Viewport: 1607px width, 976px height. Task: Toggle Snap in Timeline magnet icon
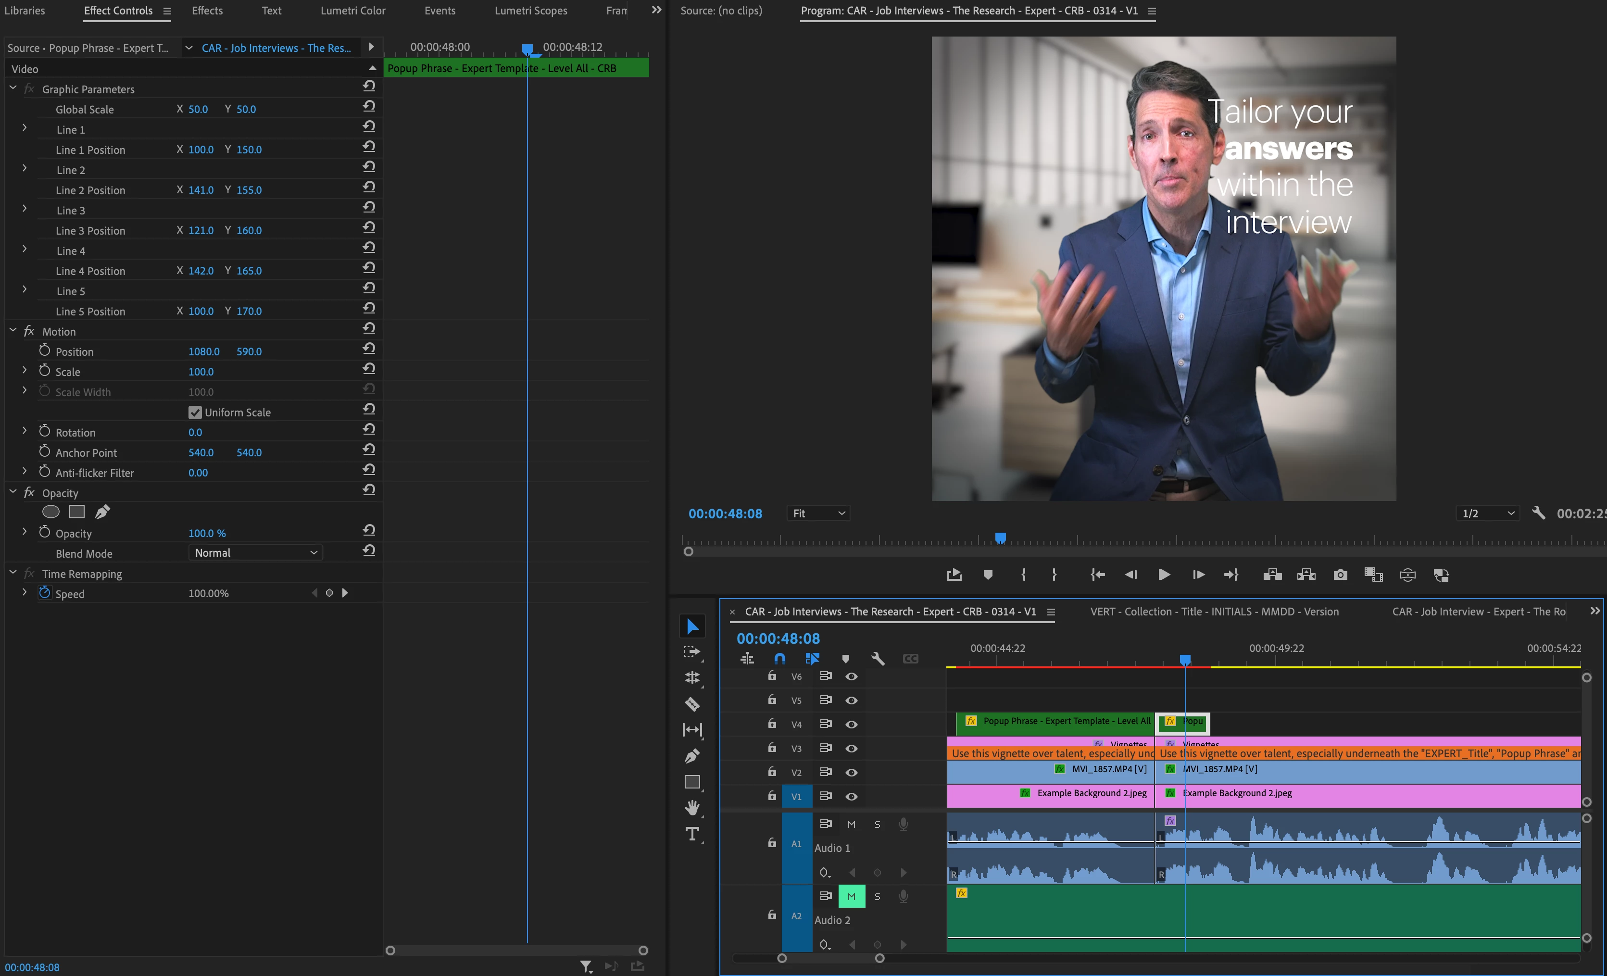point(779,659)
